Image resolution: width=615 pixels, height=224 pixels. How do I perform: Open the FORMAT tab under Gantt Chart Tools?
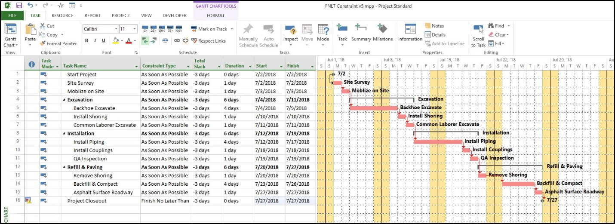point(215,15)
